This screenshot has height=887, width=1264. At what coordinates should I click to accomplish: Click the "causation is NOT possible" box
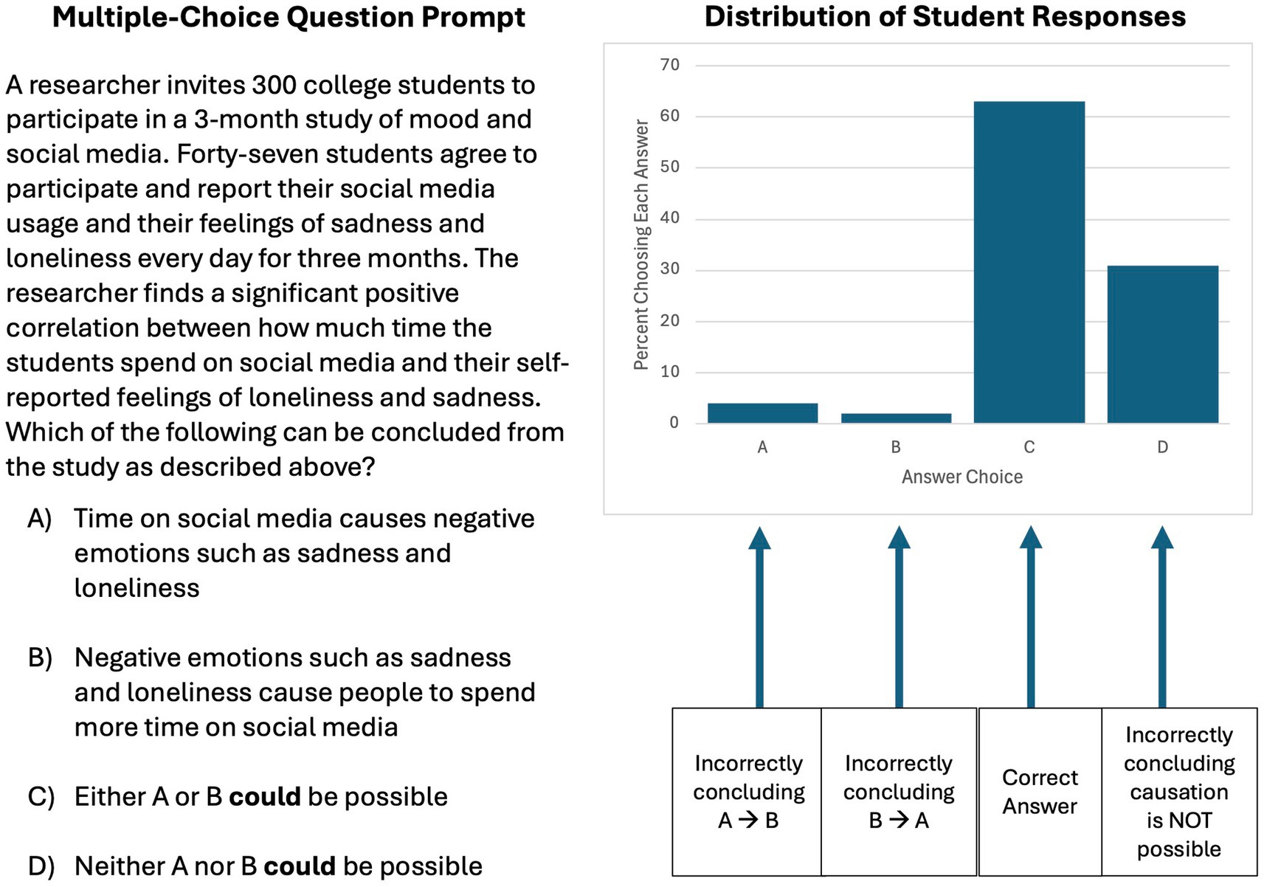pyautogui.click(x=1179, y=792)
